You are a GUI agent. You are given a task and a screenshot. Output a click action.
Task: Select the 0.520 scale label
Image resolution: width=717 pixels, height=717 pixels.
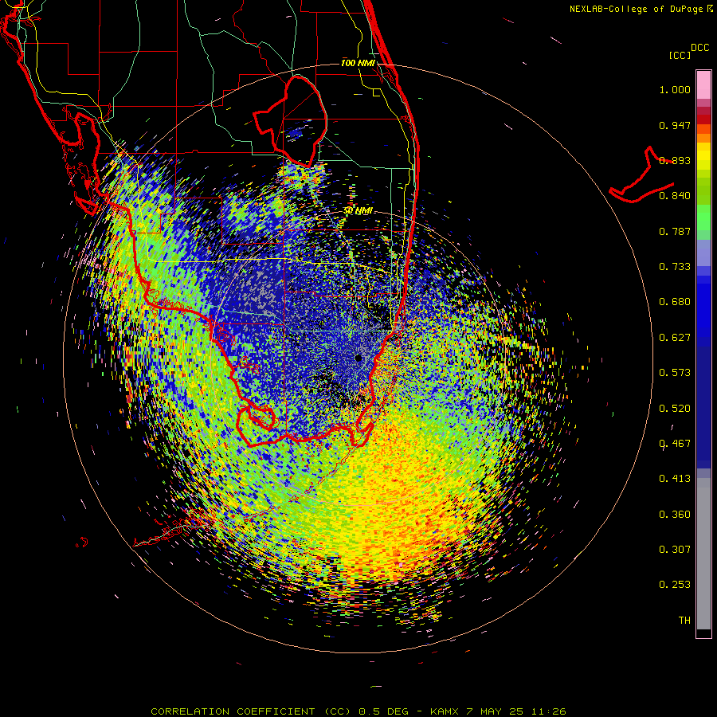coord(675,409)
